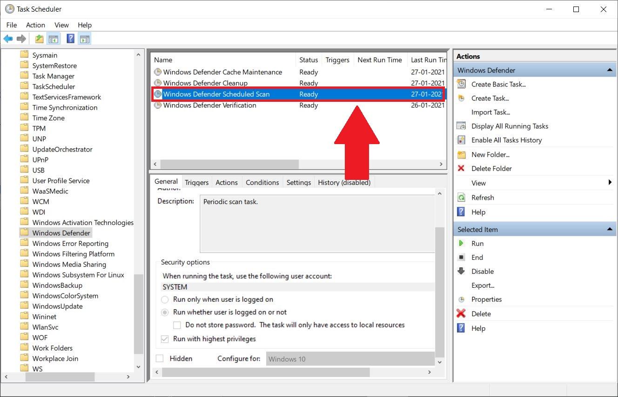
Task: Toggle the Show/Hide Action Pane toolbar icon
Action: pos(84,39)
